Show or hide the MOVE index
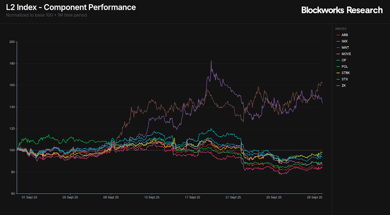Screen dimensions: 390x215 (x=346, y=54)
